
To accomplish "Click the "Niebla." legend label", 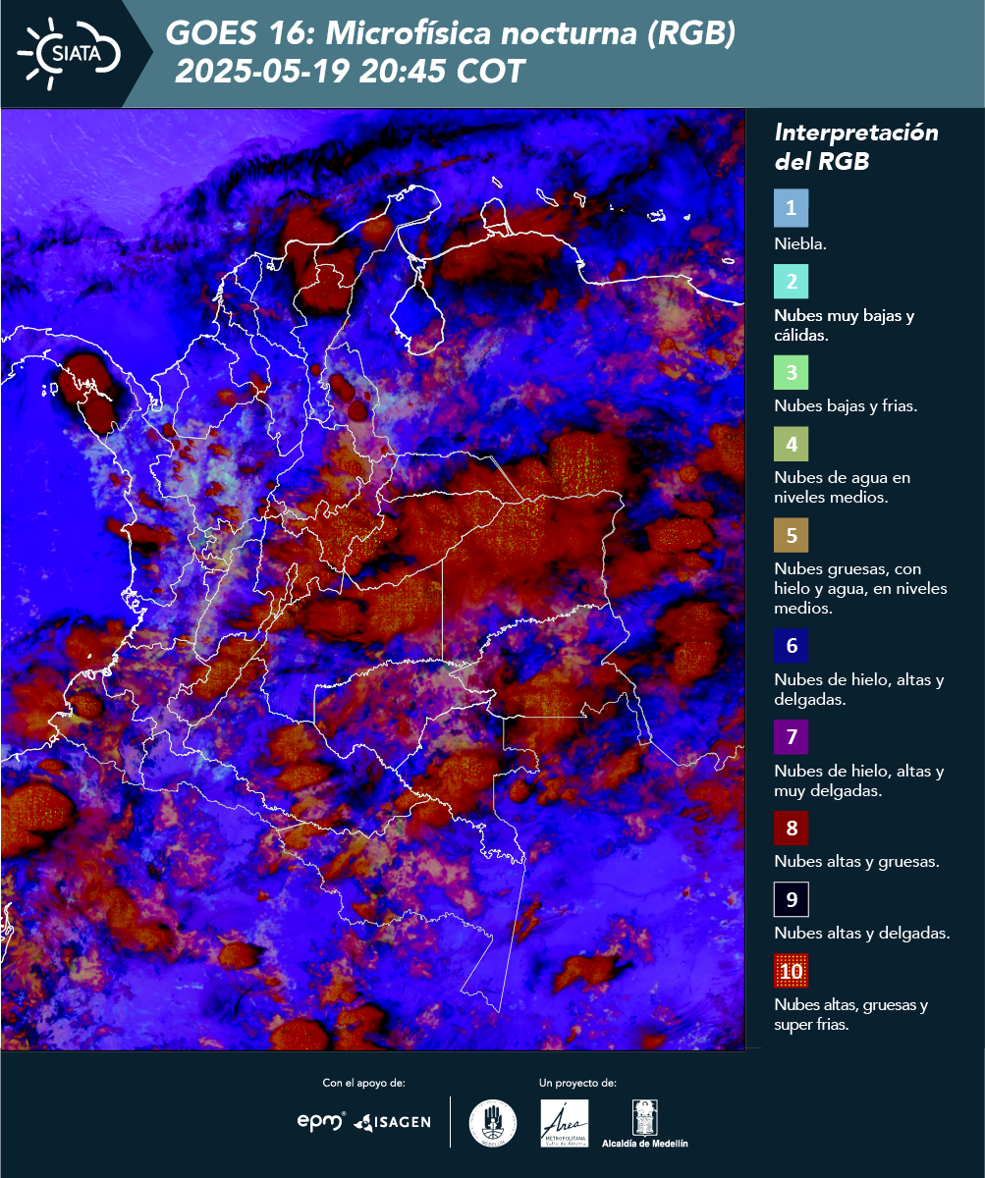I will [800, 245].
